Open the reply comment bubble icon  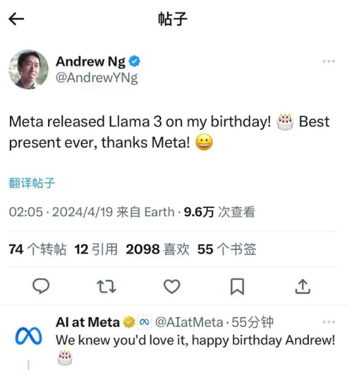click(x=41, y=286)
